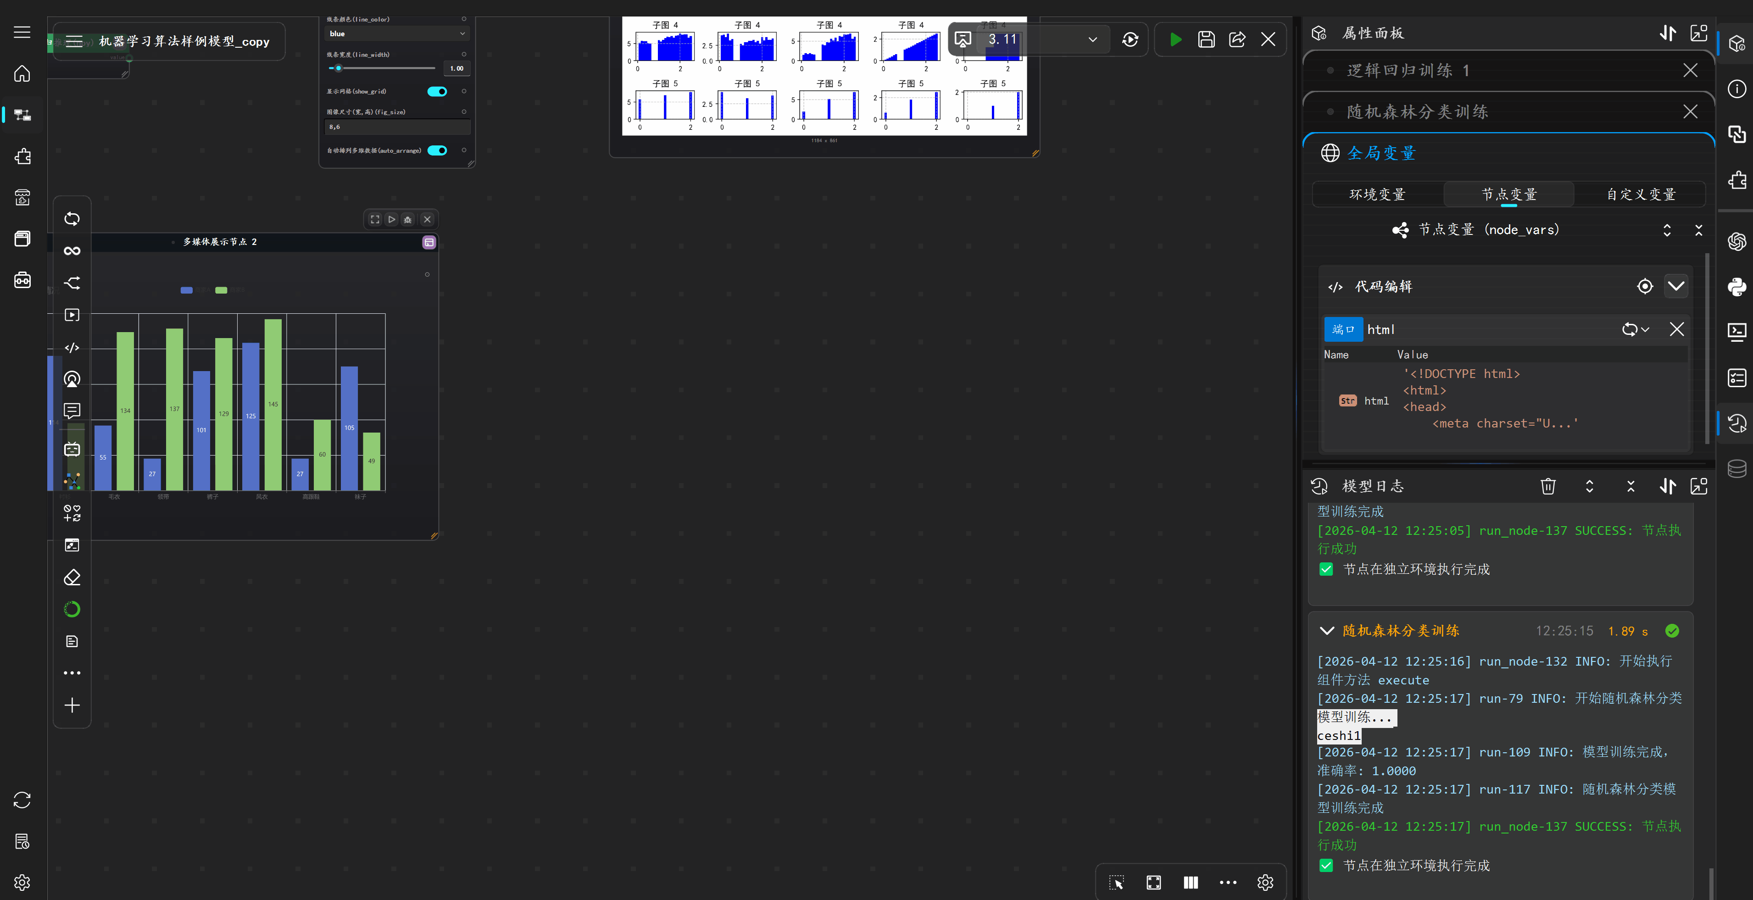Image resolution: width=1753 pixels, height=900 pixels.
Task: Click the selection cursor tool in bottom canvas toolbar
Action: coord(1117,882)
